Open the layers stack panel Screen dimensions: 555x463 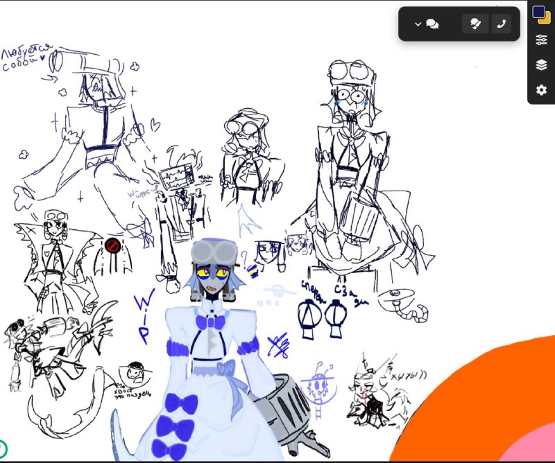click(x=541, y=65)
